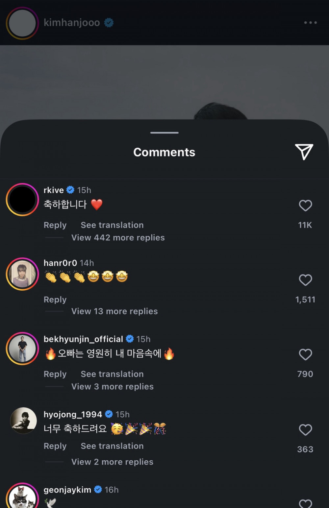Expand 13 more replies under hanr0r0
The image size is (329, 508).
(114, 311)
